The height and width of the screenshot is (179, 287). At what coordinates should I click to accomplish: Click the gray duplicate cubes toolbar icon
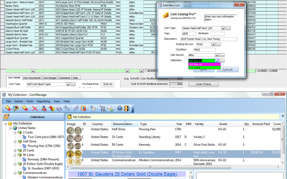67,108
